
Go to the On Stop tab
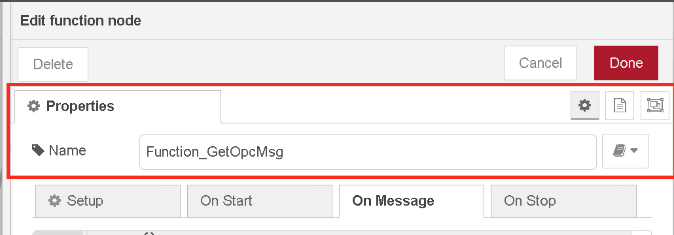point(563,200)
